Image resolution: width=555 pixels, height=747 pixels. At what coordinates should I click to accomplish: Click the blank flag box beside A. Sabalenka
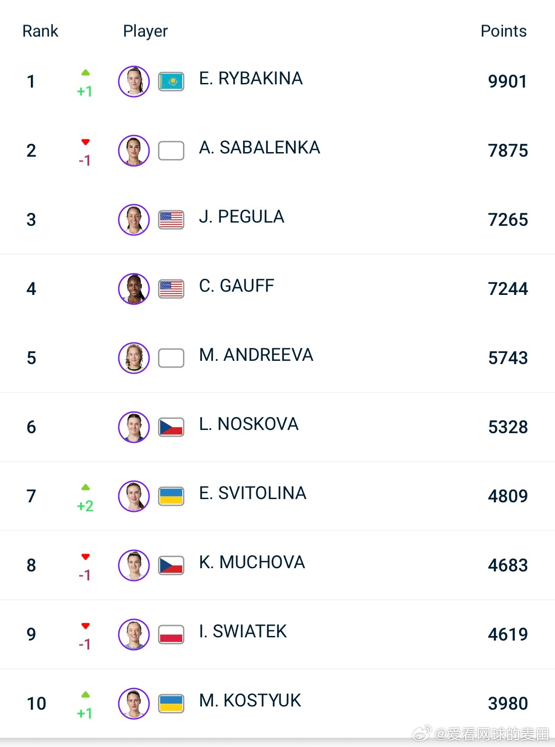click(171, 151)
